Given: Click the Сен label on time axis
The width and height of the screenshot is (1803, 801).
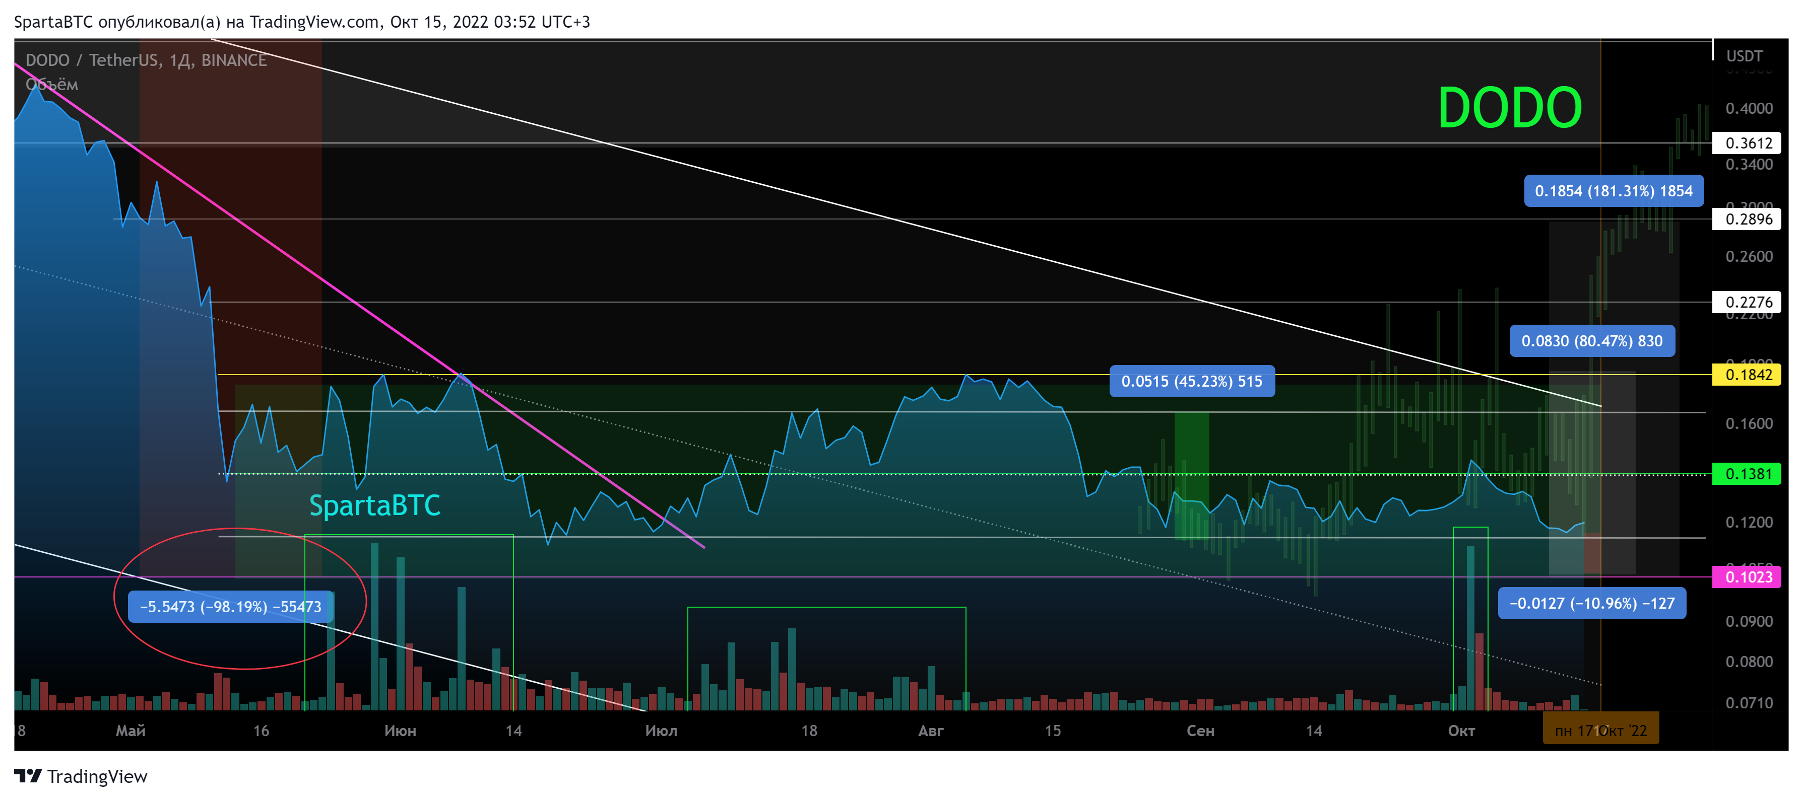Looking at the screenshot, I should point(1200,731).
